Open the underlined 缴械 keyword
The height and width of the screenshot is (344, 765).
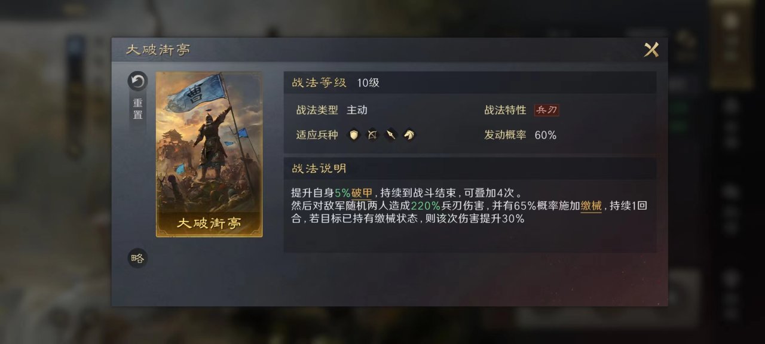point(591,207)
